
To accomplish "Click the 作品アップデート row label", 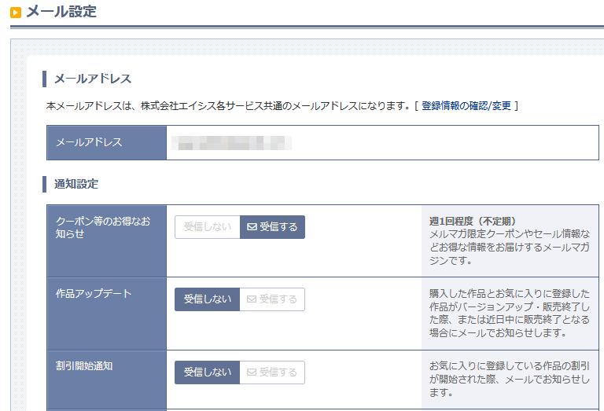I will pyautogui.click(x=94, y=293).
